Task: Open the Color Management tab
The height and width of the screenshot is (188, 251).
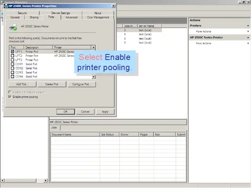Action: (x=98, y=17)
